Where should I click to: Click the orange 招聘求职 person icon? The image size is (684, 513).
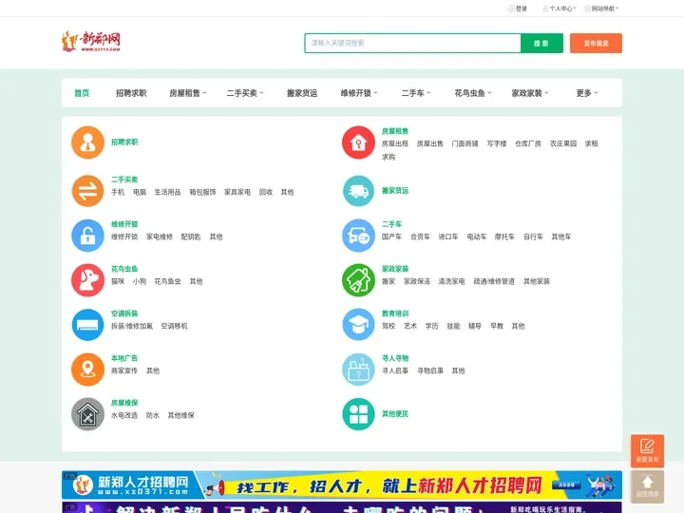pos(87,142)
